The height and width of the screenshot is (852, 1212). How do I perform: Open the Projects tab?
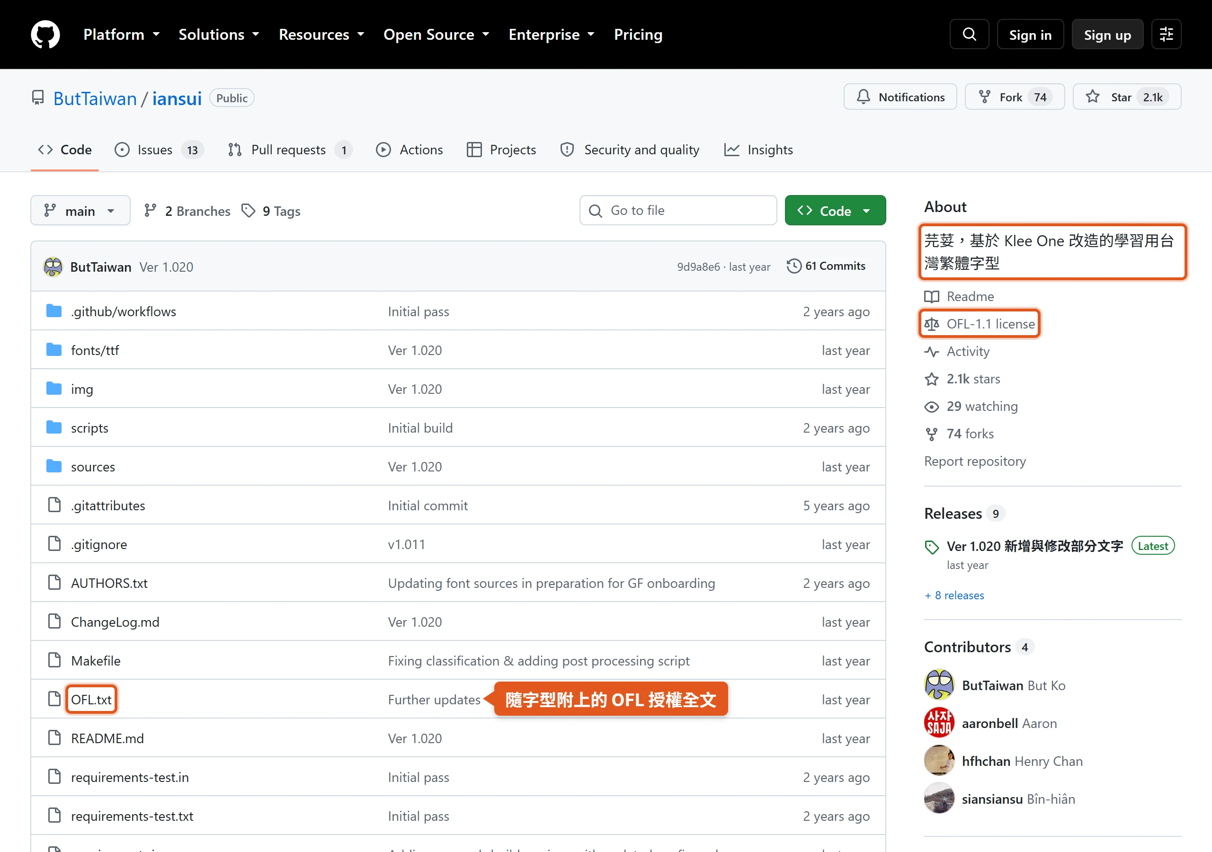[501, 150]
